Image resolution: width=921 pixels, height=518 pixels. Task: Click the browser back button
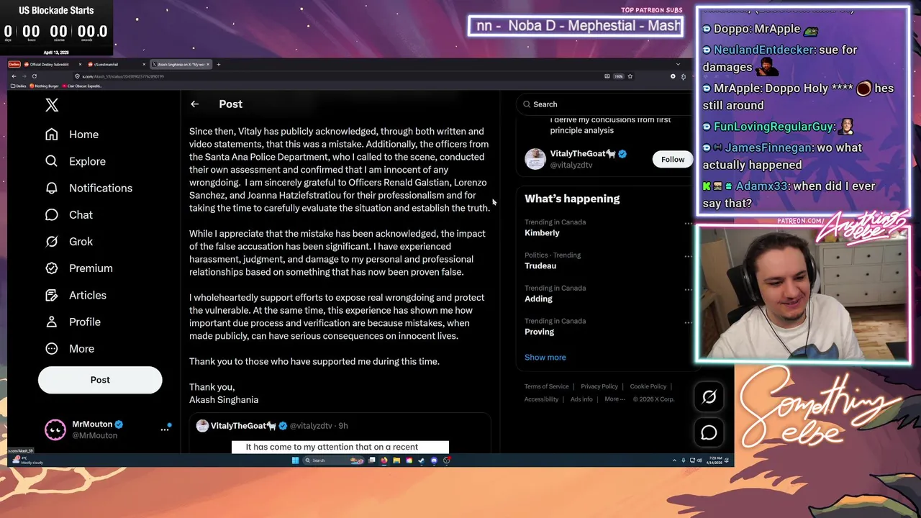(14, 76)
